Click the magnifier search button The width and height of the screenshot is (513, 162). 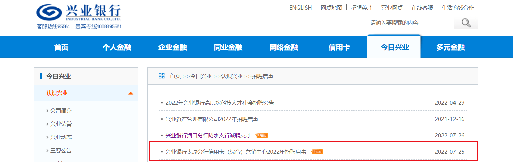[466, 23]
